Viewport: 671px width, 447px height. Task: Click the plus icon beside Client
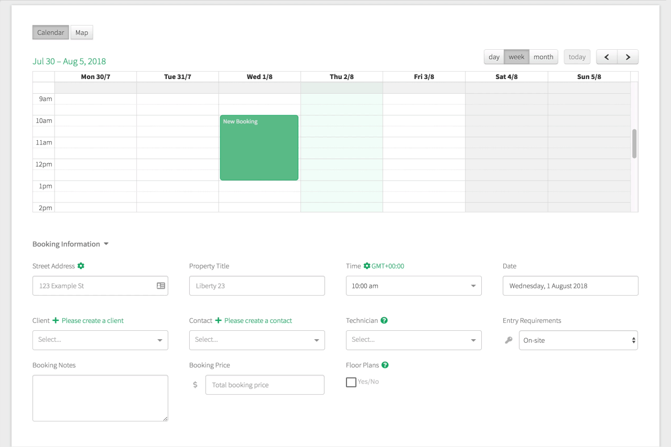[56, 320]
